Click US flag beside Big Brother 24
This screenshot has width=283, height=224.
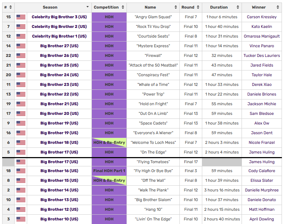(x=21, y=75)
